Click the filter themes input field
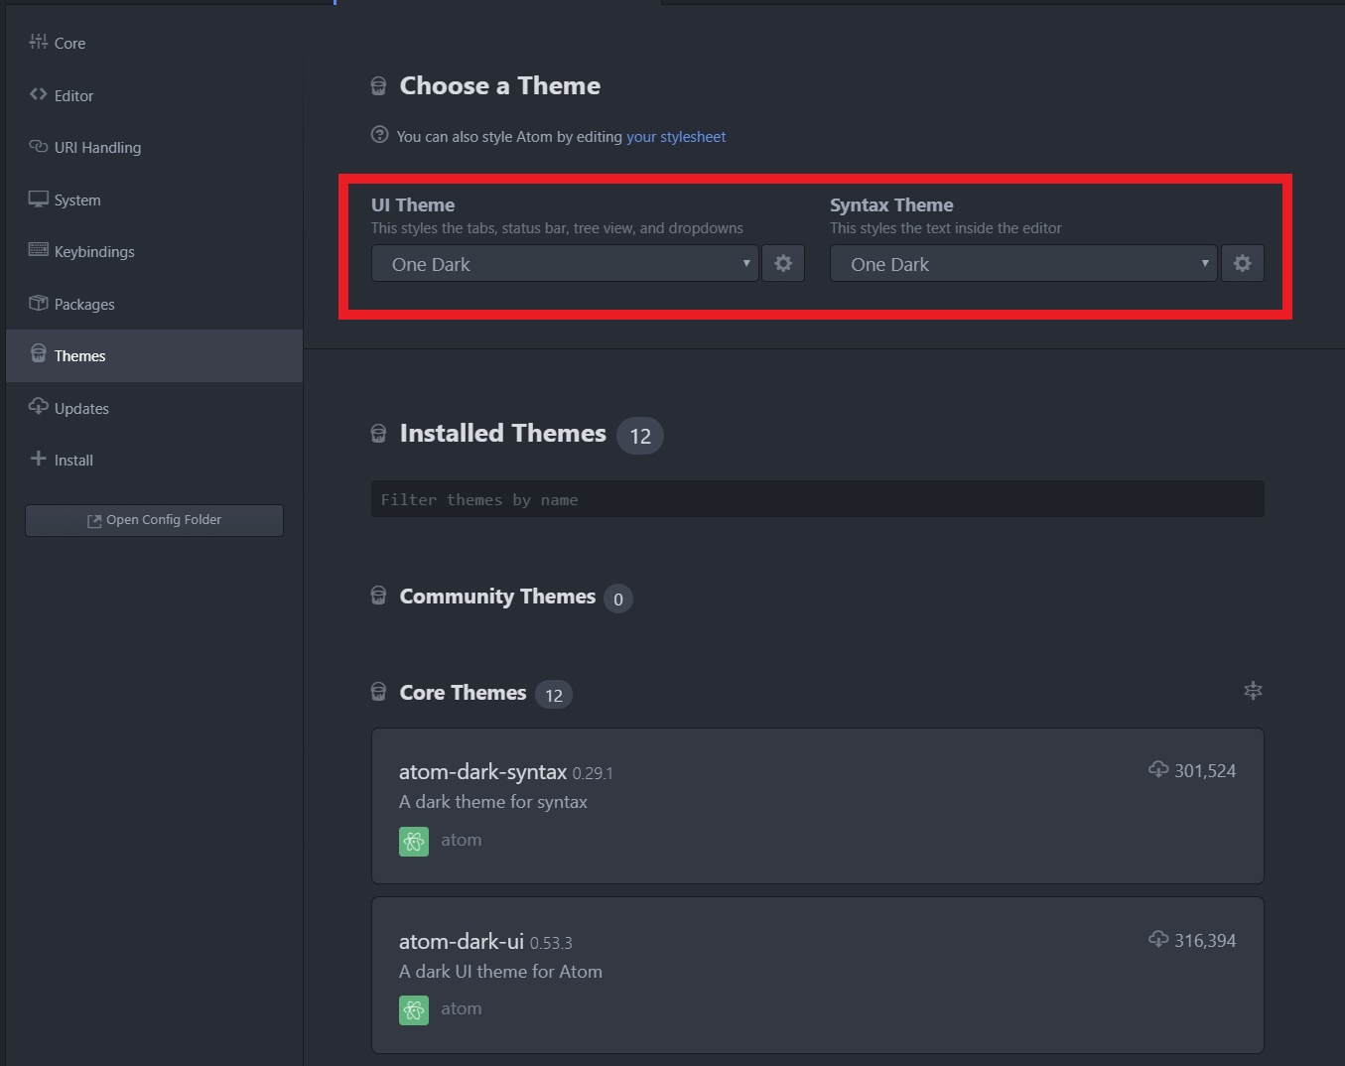 point(817,498)
